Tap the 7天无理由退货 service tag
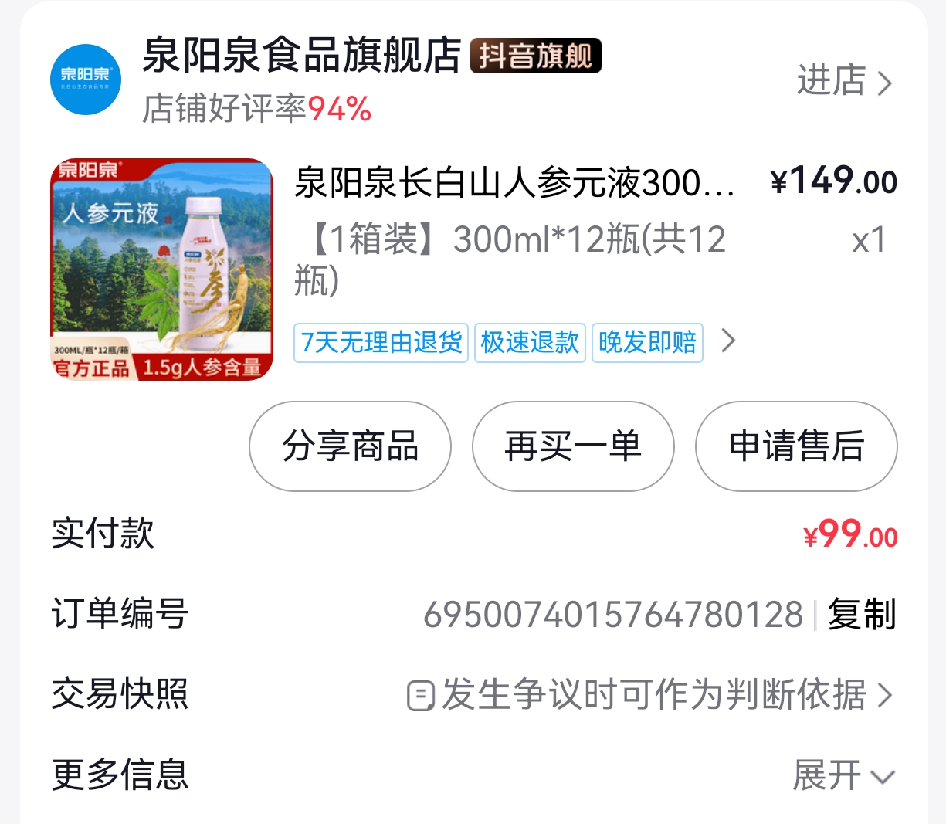946x824 pixels. pos(381,342)
